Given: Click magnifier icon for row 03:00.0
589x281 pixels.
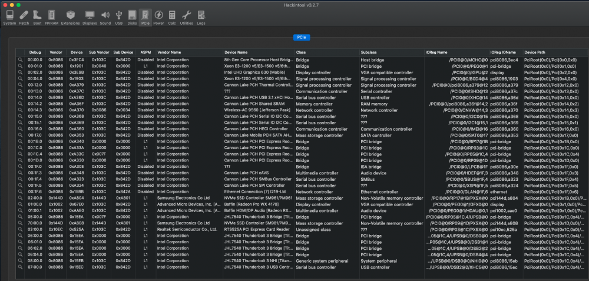Looking at the screenshot, I should [20, 230].
